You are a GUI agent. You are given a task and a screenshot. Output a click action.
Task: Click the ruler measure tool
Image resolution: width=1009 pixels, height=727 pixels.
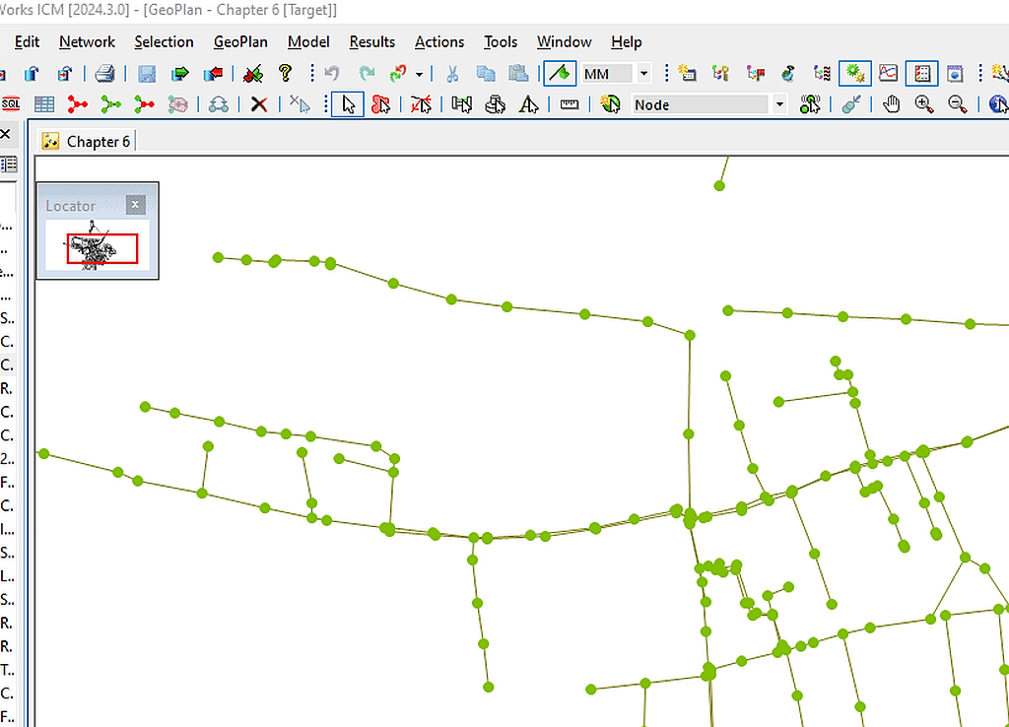[570, 104]
